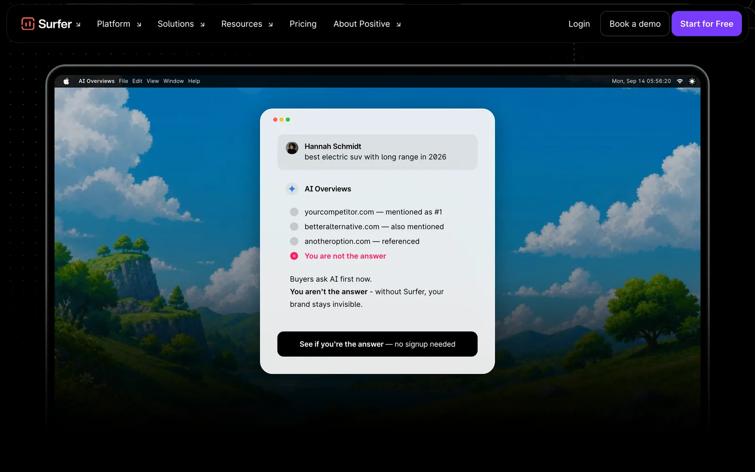Open the Window menu
This screenshot has width=755, height=472.
[x=174, y=81]
